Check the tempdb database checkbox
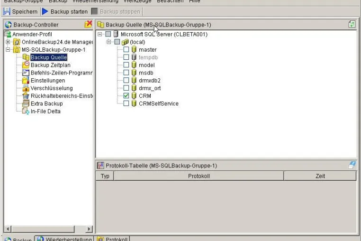This screenshot has width=361, height=241. pyautogui.click(x=126, y=57)
